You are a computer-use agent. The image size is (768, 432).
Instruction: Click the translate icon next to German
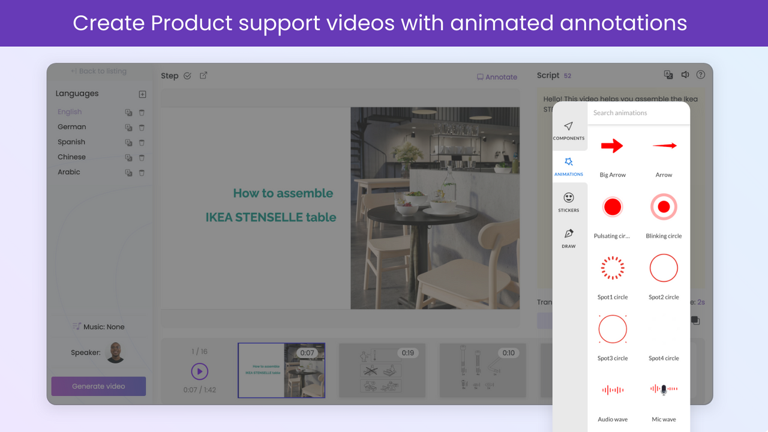(128, 127)
